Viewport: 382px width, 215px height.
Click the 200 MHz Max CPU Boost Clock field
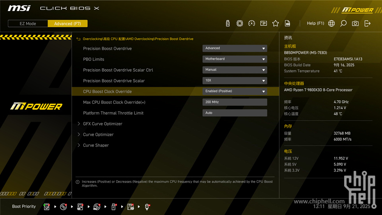[x=235, y=102]
